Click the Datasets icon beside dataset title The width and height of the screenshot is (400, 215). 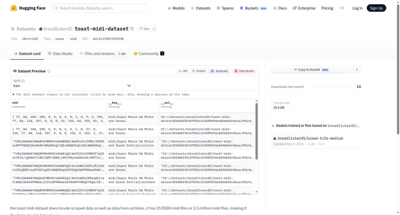point(13,29)
